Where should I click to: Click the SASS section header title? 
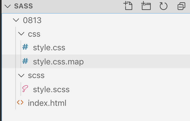[23, 6]
